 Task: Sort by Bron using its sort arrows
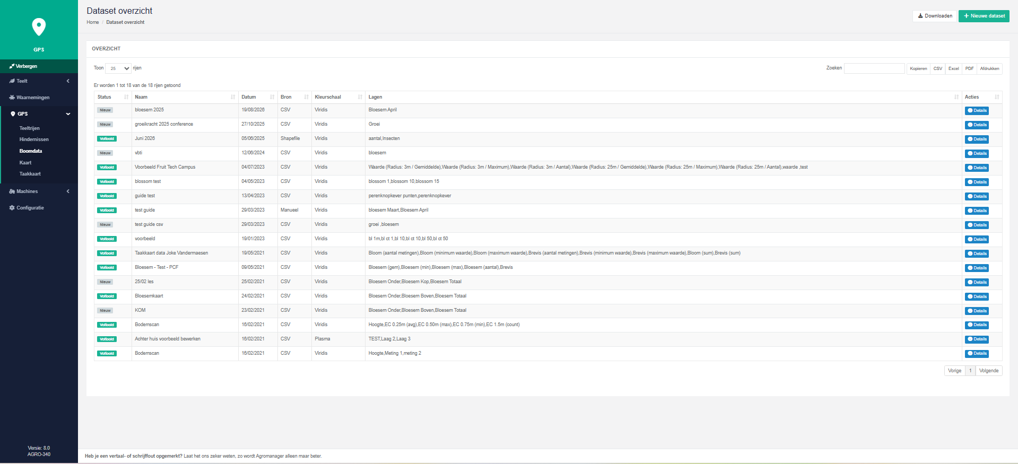tap(306, 97)
